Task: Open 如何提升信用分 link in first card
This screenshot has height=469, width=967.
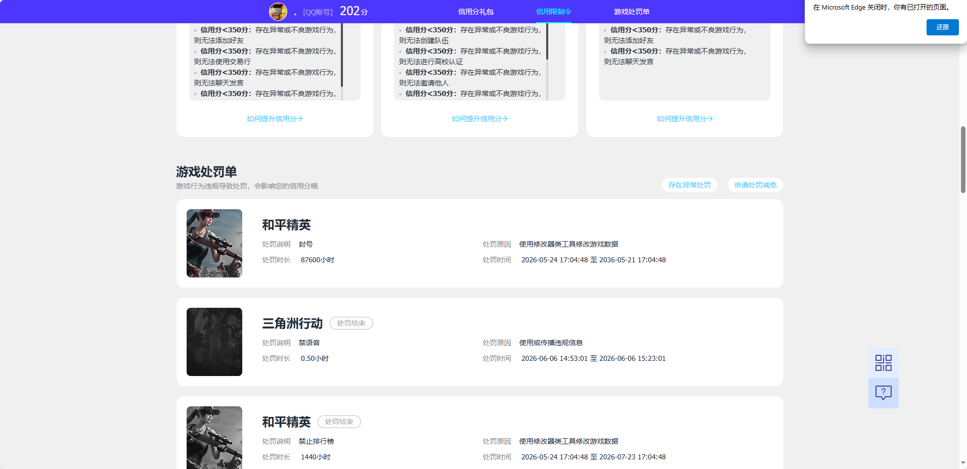Action: pos(275,119)
